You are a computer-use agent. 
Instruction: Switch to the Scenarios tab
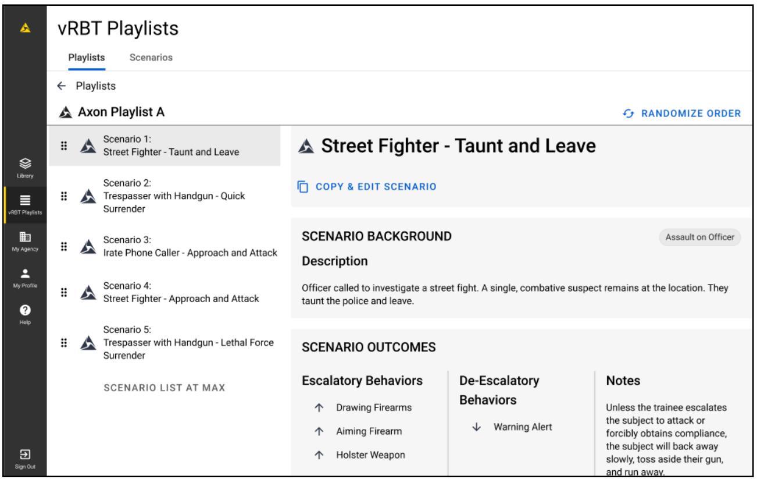(151, 58)
